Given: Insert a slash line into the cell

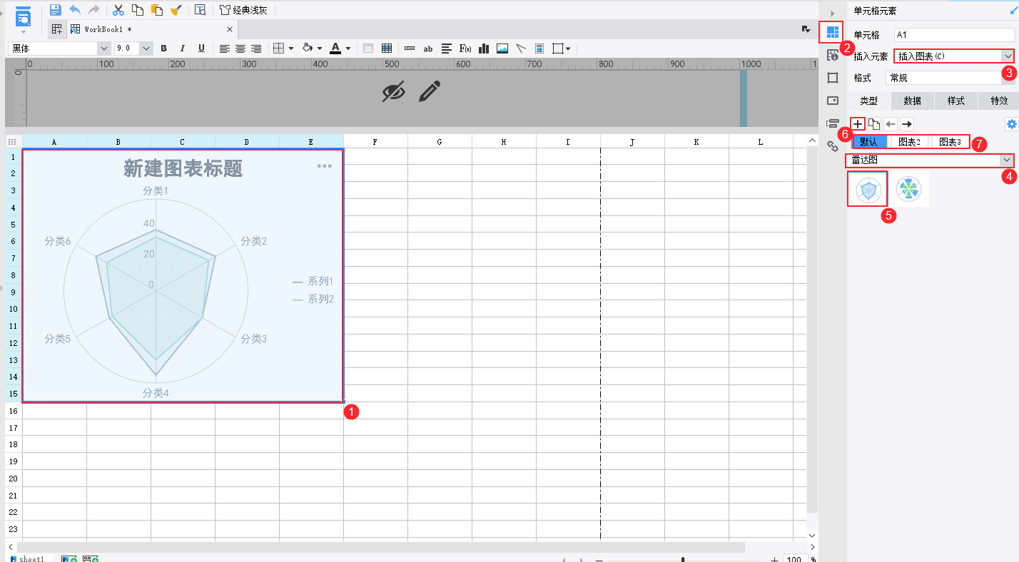Looking at the screenshot, I should (521, 48).
